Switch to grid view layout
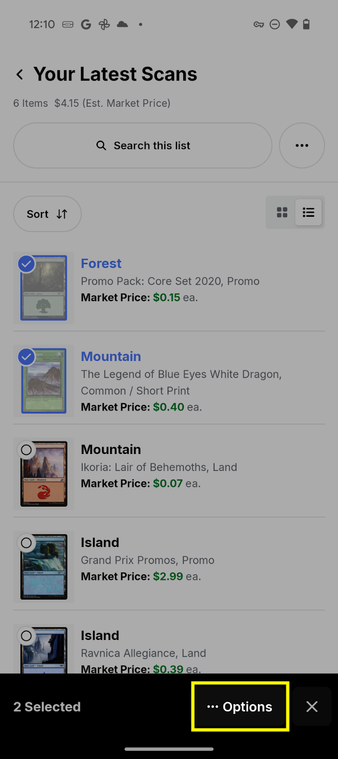 pos(282,213)
